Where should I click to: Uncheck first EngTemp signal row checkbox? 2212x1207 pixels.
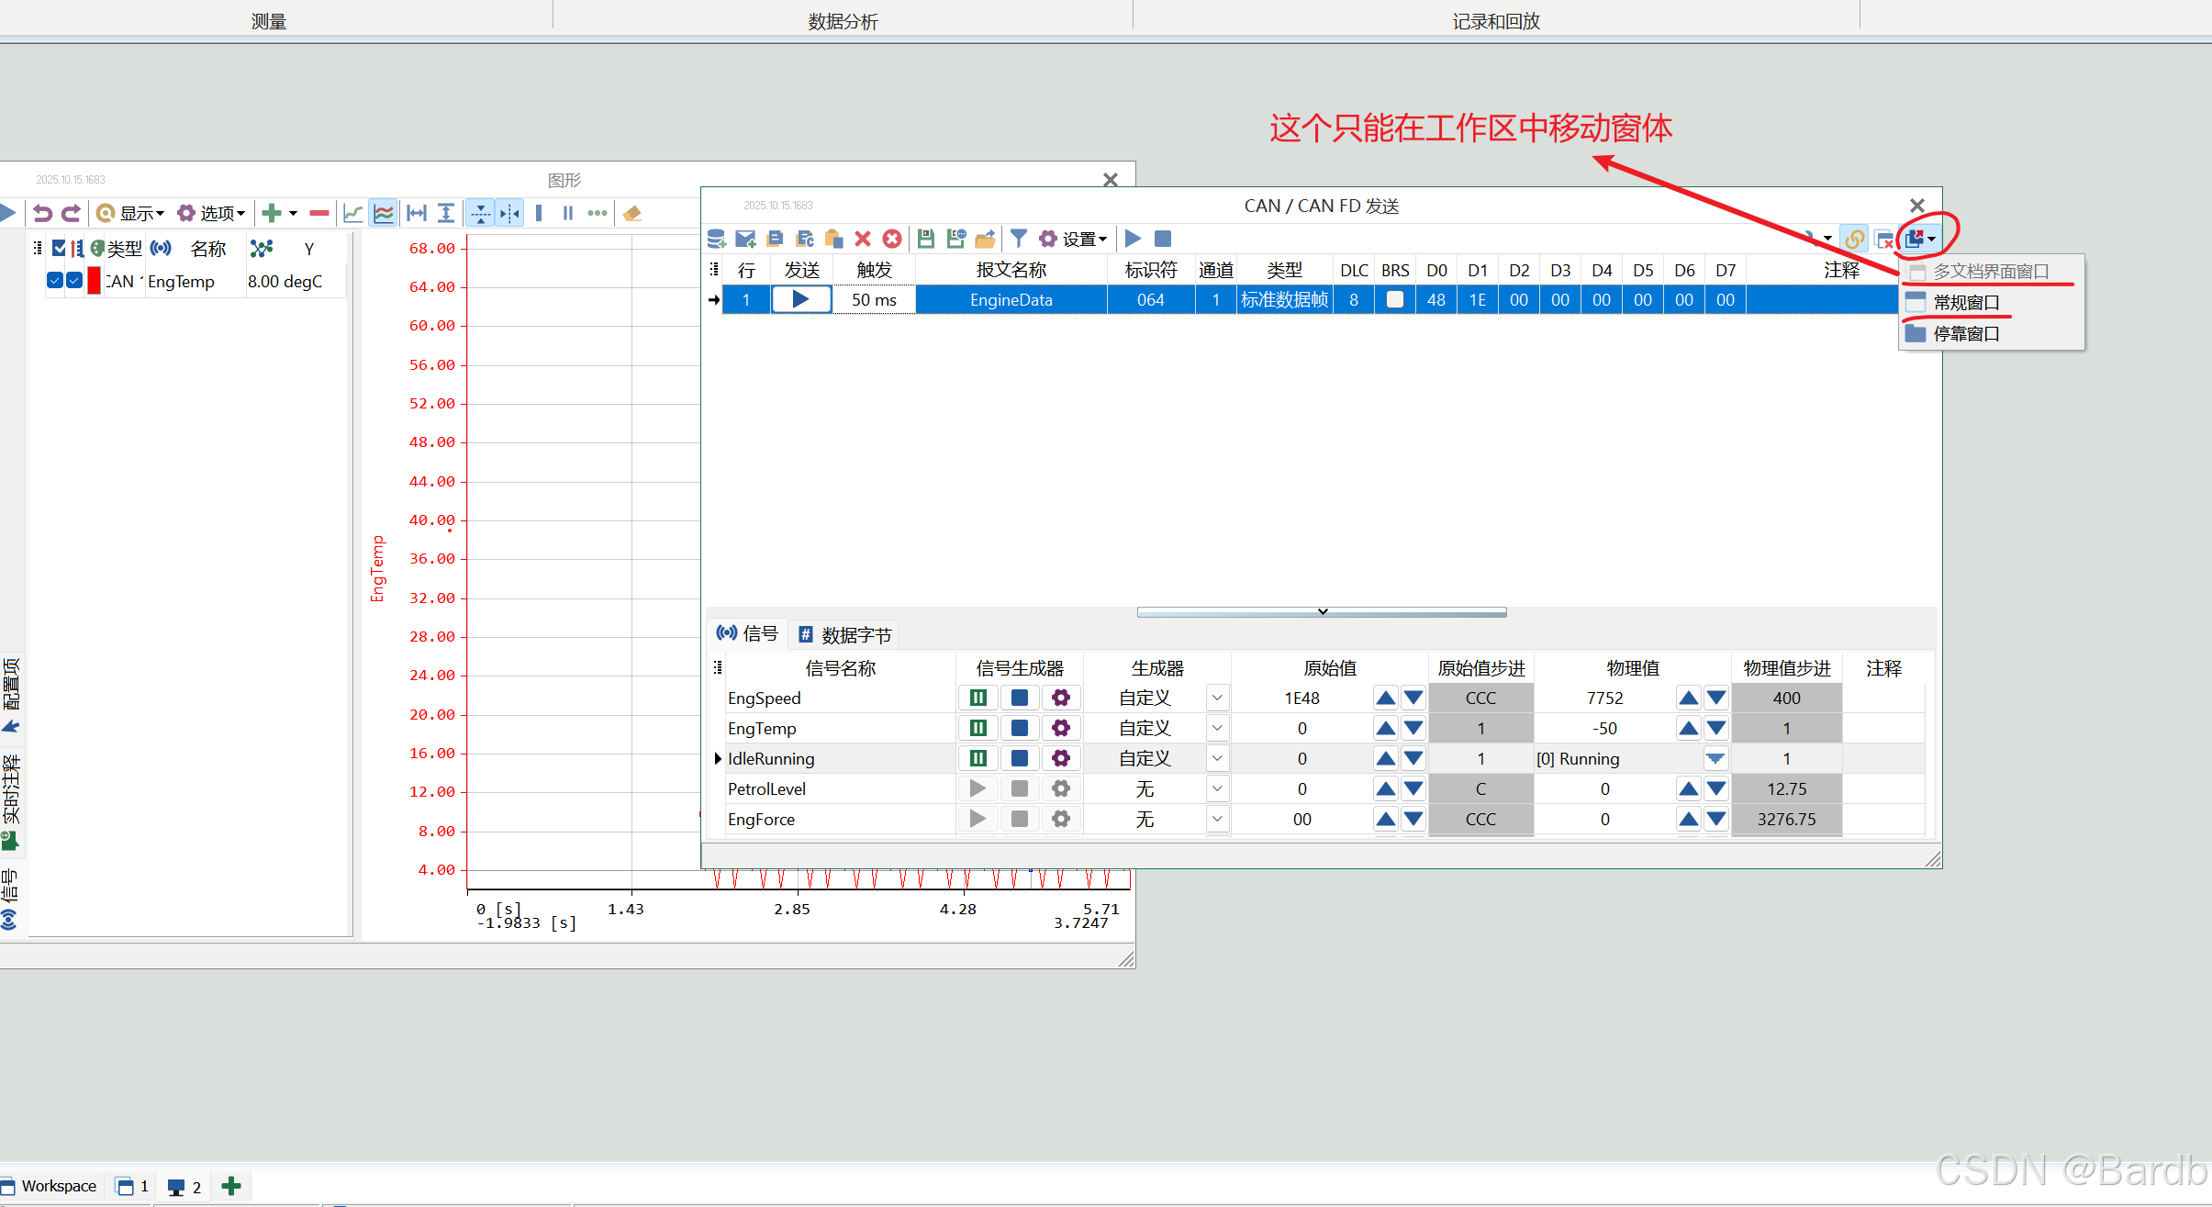point(54,281)
